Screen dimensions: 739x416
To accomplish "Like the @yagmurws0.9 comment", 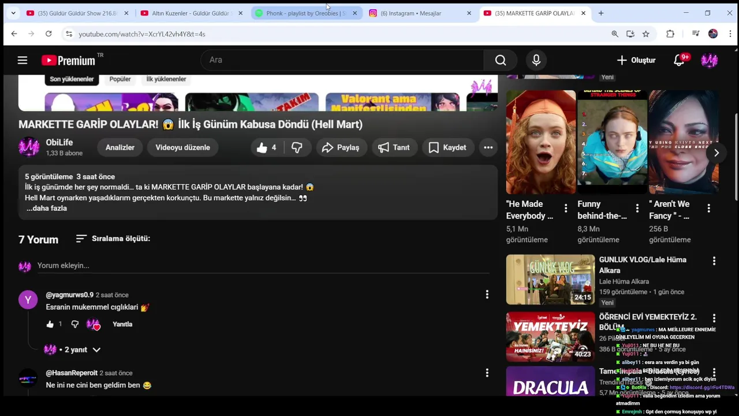I will tap(50, 324).
